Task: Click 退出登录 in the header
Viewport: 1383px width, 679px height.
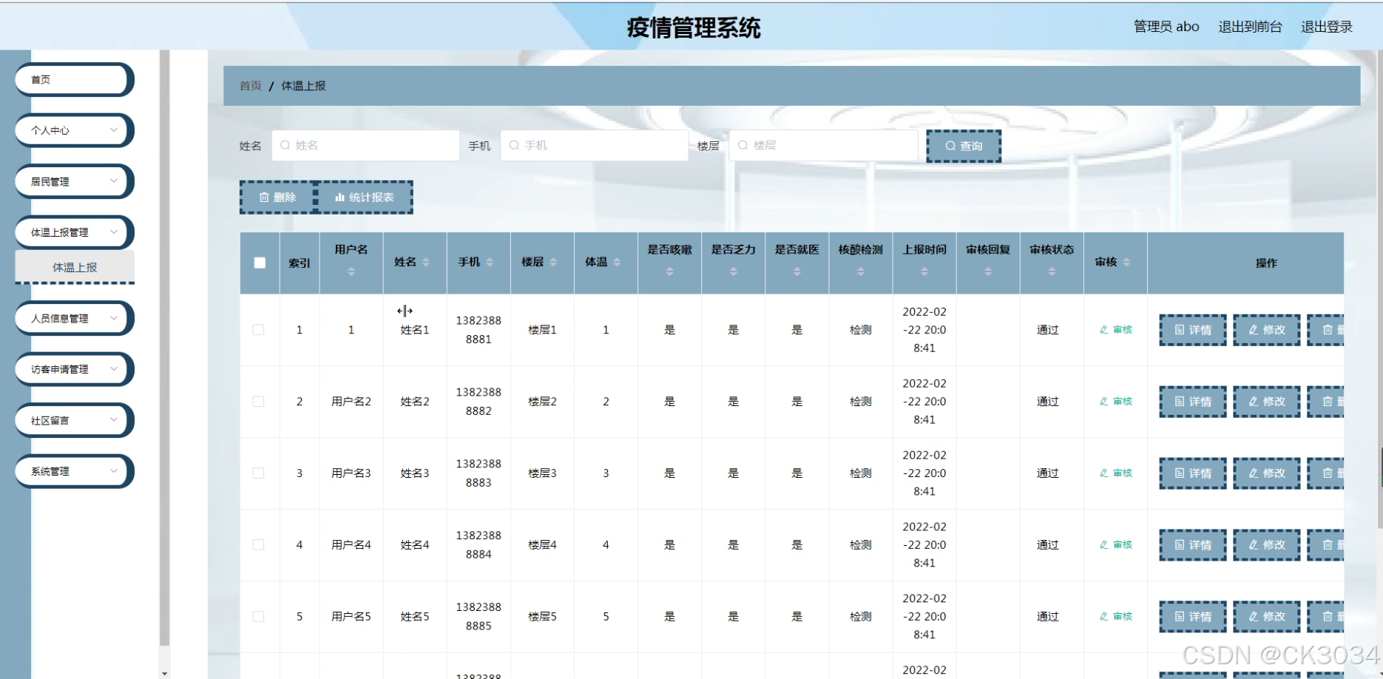Action: (1327, 27)
